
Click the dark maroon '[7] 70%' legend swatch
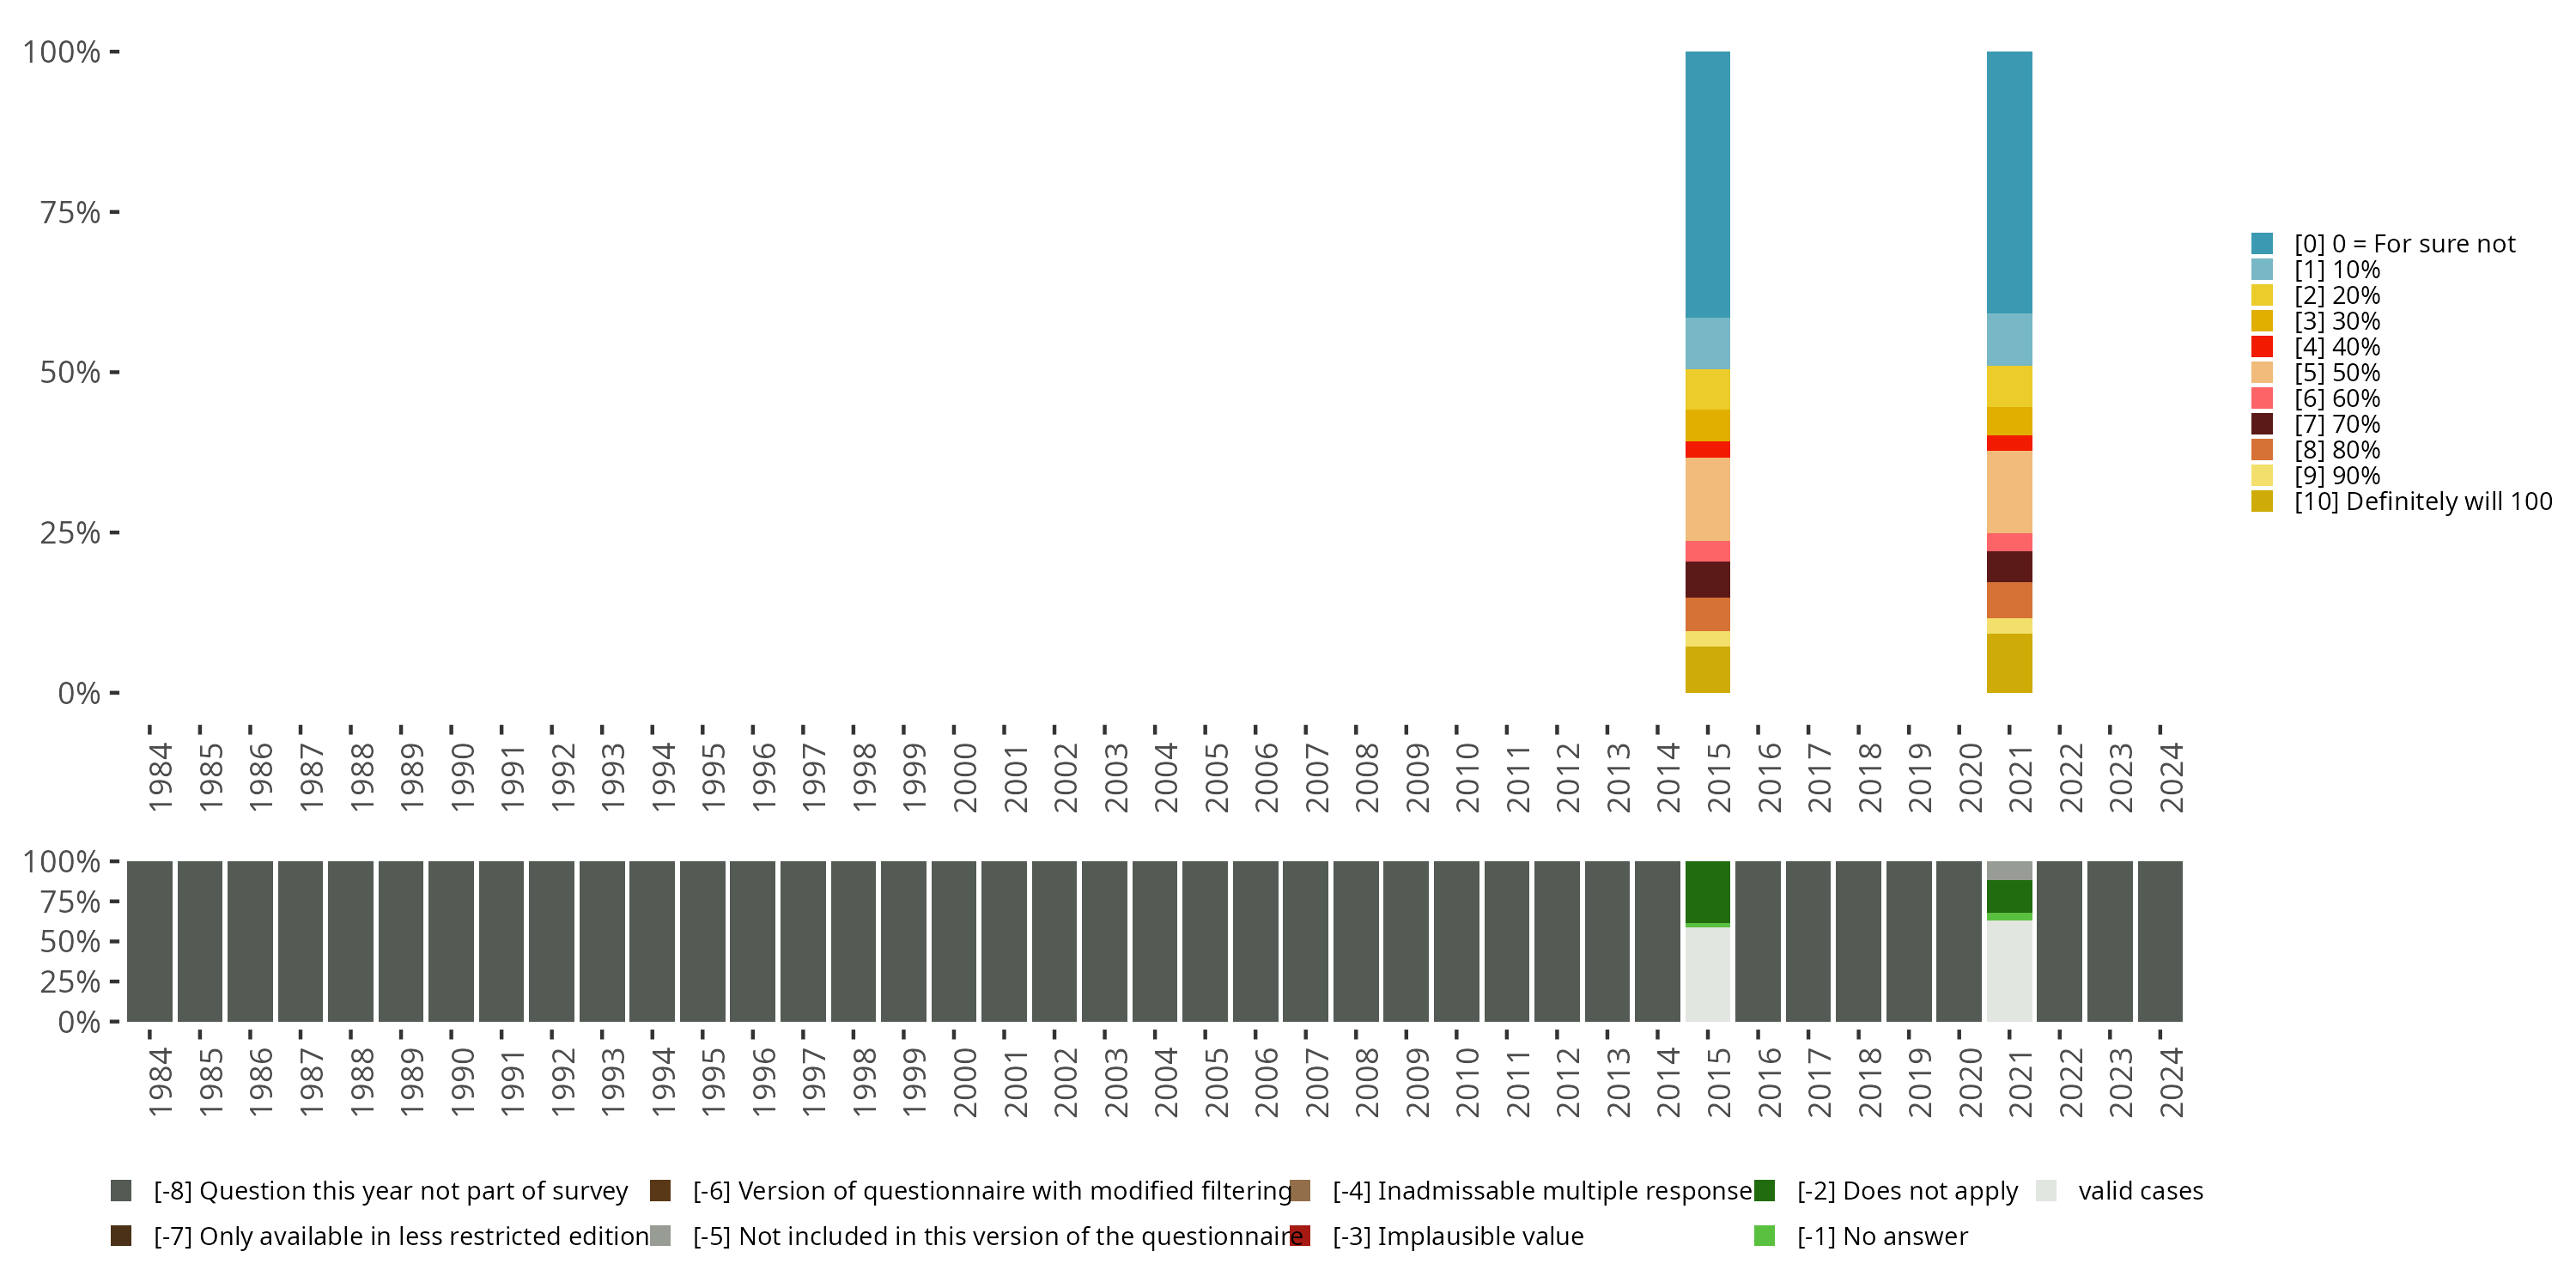tap(2261, 424)
